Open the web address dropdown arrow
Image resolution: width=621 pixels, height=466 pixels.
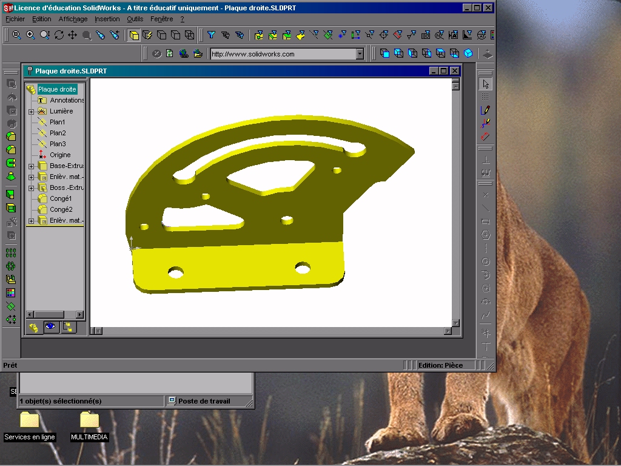click(360, 54)
